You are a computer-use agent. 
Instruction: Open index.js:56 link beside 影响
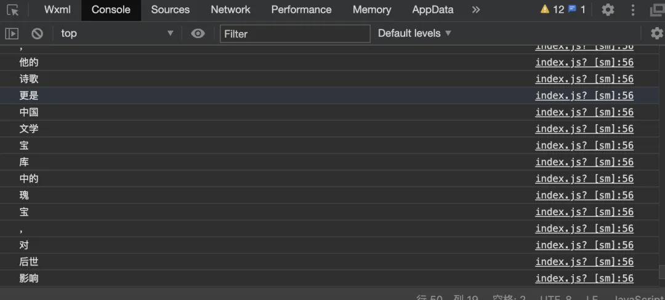pos(584,278)
